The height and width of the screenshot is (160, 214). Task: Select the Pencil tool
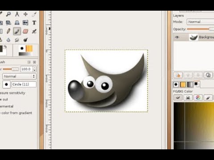click(8, 31)
